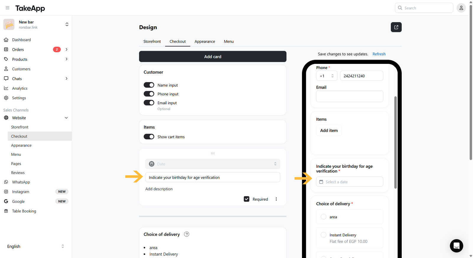
Task: Click the Refresh link
Action: [379, 54]
